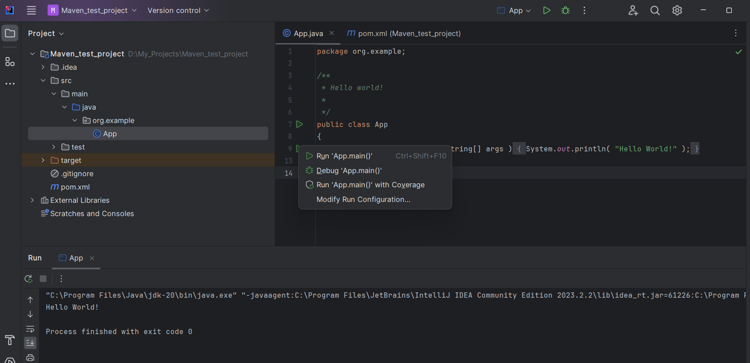Click the run gutter icon beside class App
The width and height of the screenshot is (750, 363).
299,125
